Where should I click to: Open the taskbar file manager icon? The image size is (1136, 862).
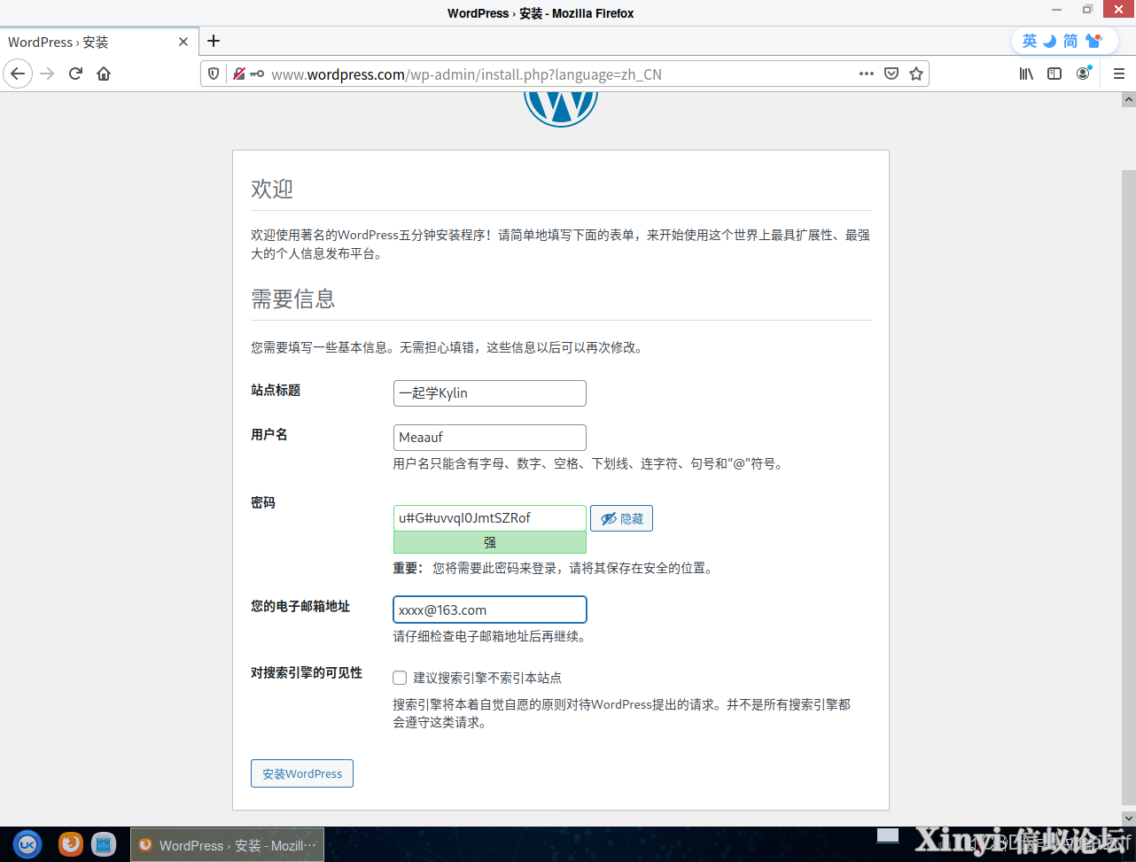tap(104, 844)
